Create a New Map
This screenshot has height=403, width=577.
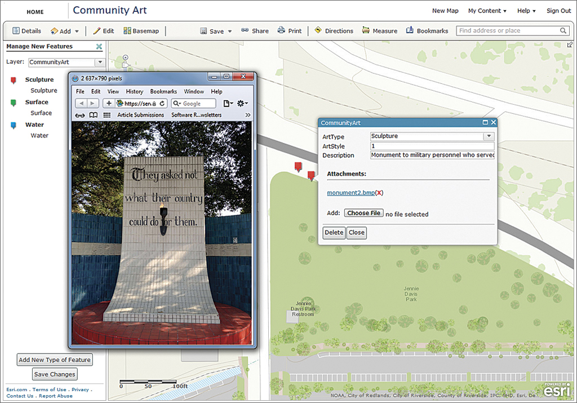[445, 11]
